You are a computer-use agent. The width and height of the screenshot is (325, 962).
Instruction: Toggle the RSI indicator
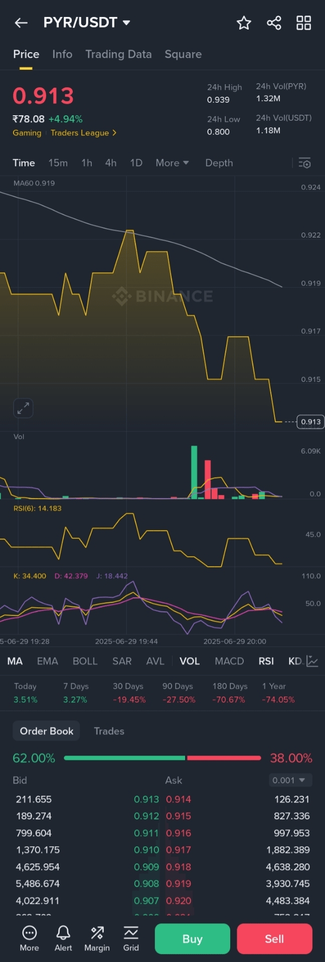click(266, 661)
